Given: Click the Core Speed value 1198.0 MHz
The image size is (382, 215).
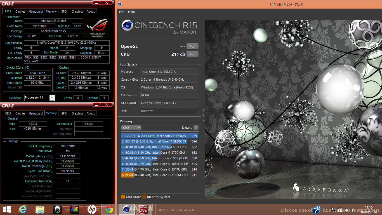Looking at the screenshot, I should [37, 73].
